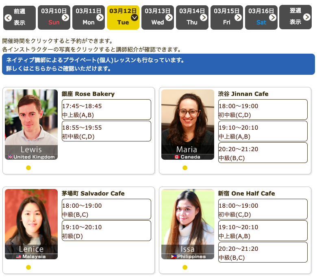Expand the selected 03月12日 Tue down chevron

(135, 17)
